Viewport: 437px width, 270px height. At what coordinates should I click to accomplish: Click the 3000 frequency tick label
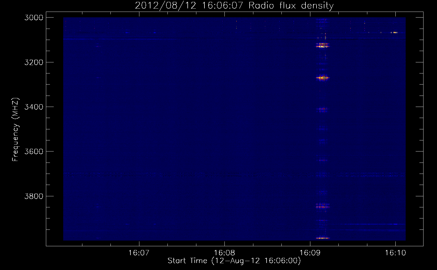34,18
